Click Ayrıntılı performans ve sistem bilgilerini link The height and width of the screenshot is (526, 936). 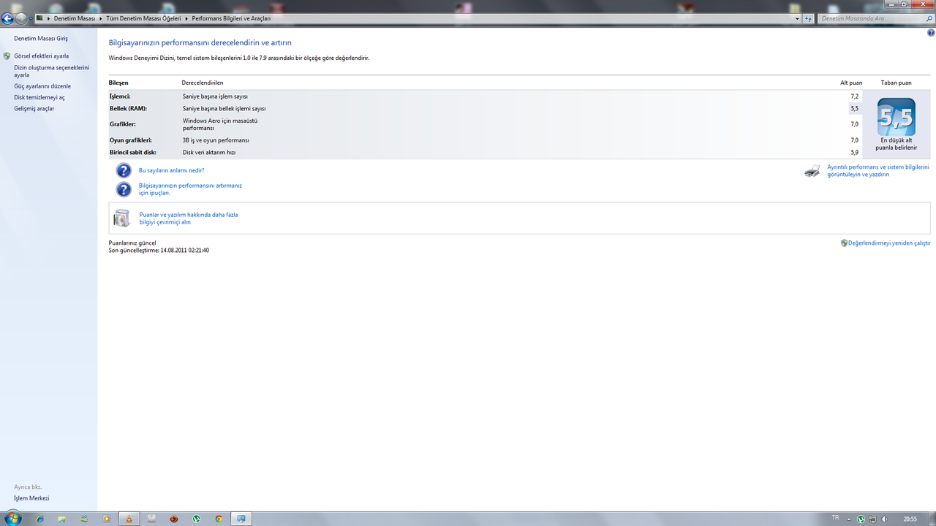pos(877,171)
